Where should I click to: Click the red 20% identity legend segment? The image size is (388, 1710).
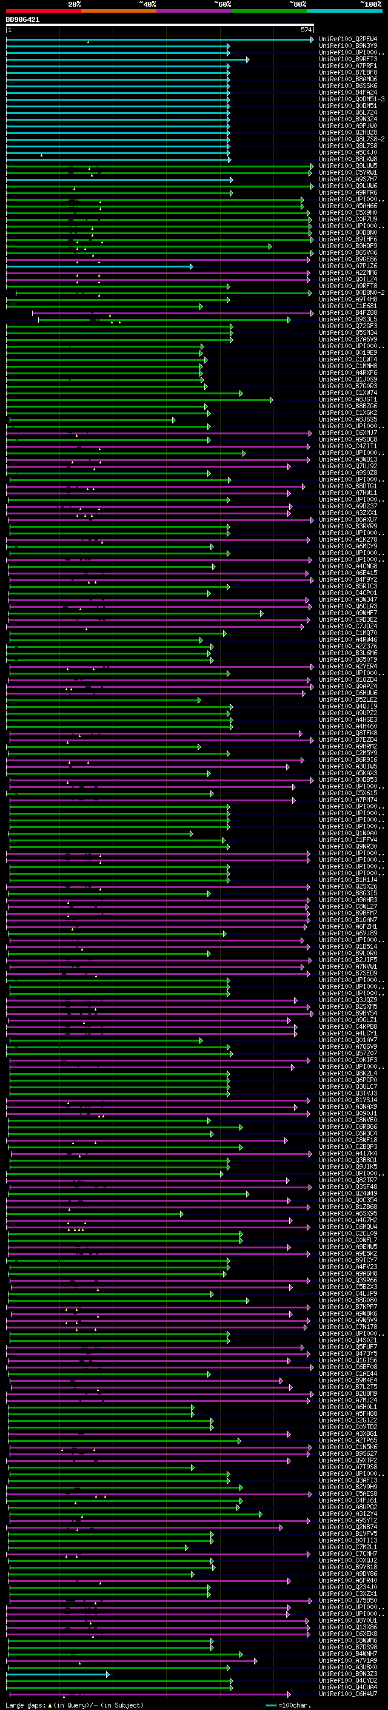pos(44,12)
